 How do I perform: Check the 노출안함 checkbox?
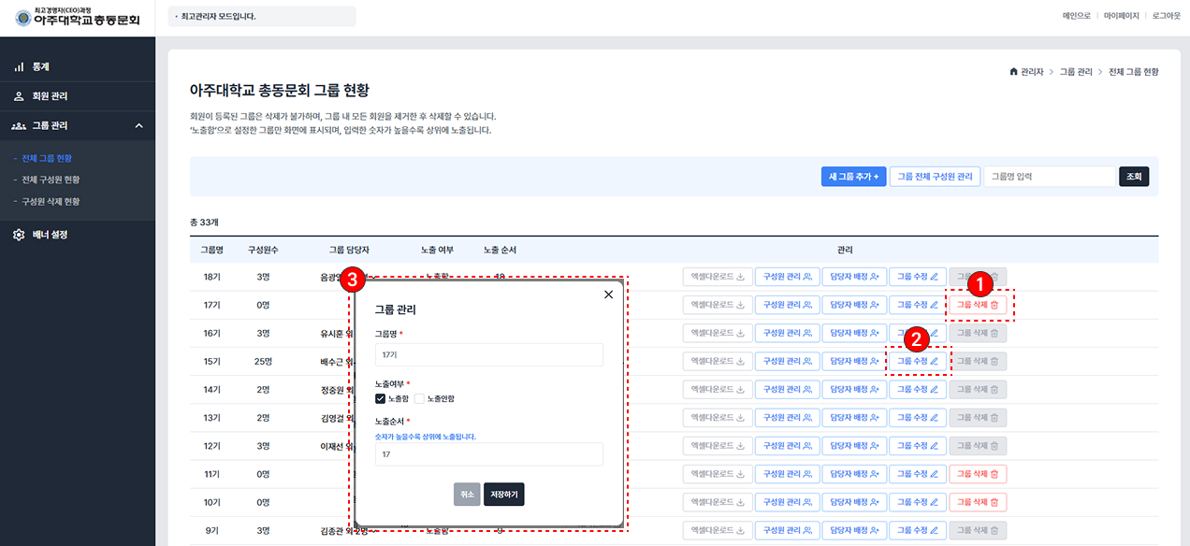coord(419,399)
